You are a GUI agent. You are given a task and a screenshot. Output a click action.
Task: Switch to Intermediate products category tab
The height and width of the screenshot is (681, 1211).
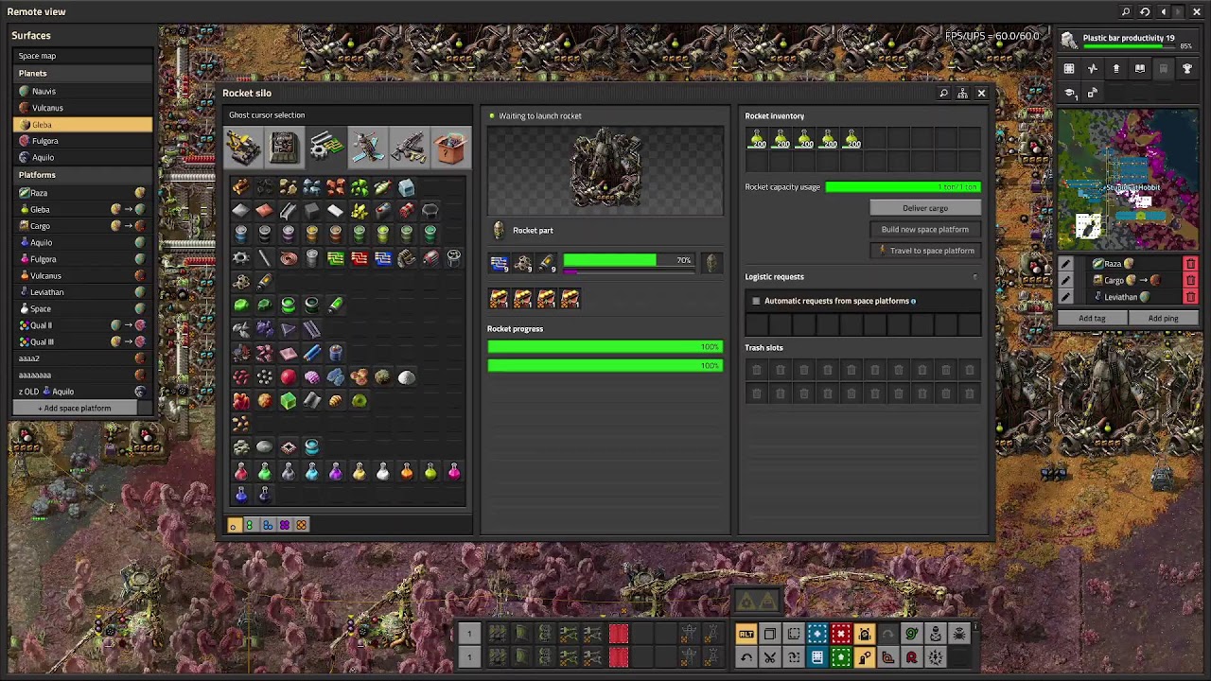pyautogui.click(x=325, y=148)
